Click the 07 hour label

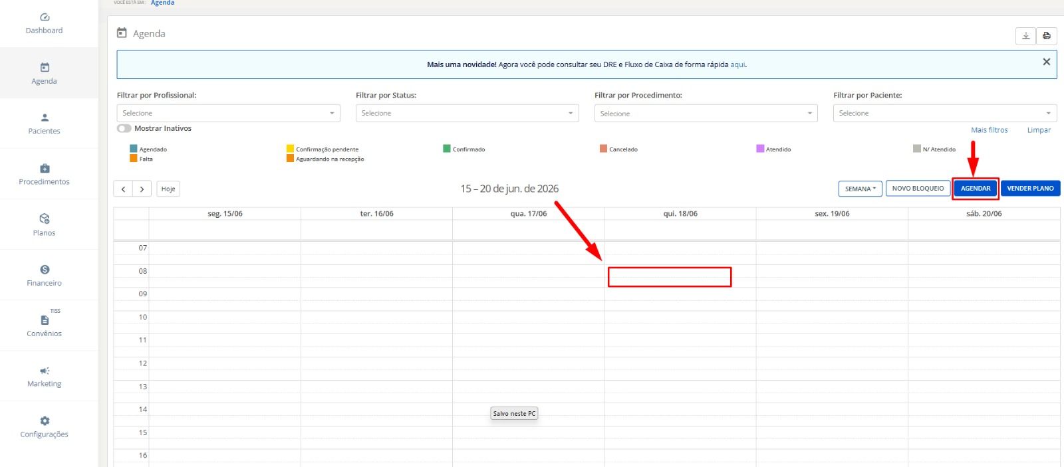[142, 248]
